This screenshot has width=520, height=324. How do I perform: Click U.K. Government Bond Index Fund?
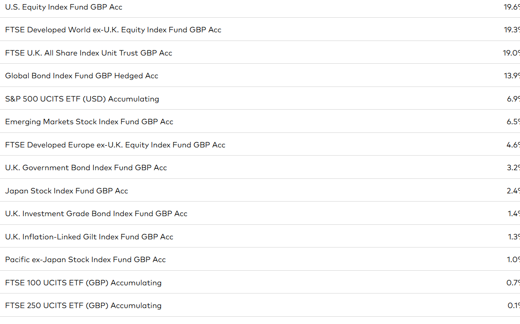(x=86, y=168)
